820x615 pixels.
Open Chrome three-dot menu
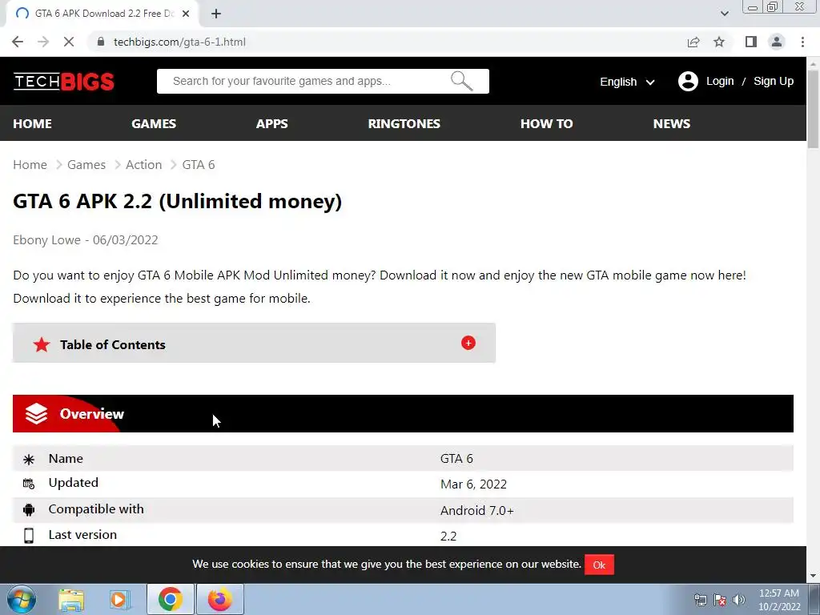pyautogui.click(x=802, y=42)
